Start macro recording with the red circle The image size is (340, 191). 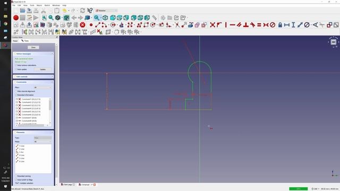pyautogui.click(x=16, y=18)
